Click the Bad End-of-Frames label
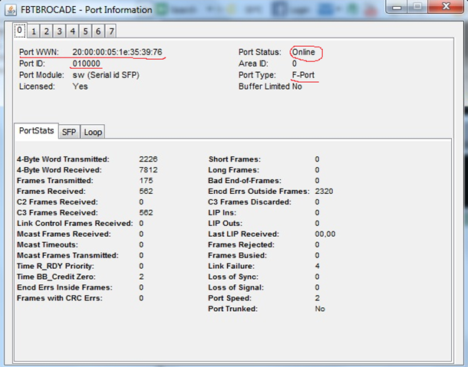468x367 pixels. pyautogui.click(x=245, y=181)
